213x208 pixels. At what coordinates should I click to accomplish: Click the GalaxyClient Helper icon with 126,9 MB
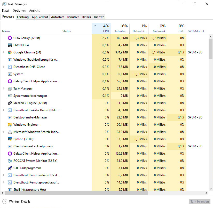pos(10,154)
